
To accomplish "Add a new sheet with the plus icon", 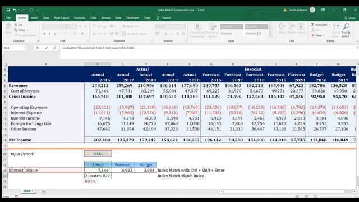I will click(x=44, y=191).
